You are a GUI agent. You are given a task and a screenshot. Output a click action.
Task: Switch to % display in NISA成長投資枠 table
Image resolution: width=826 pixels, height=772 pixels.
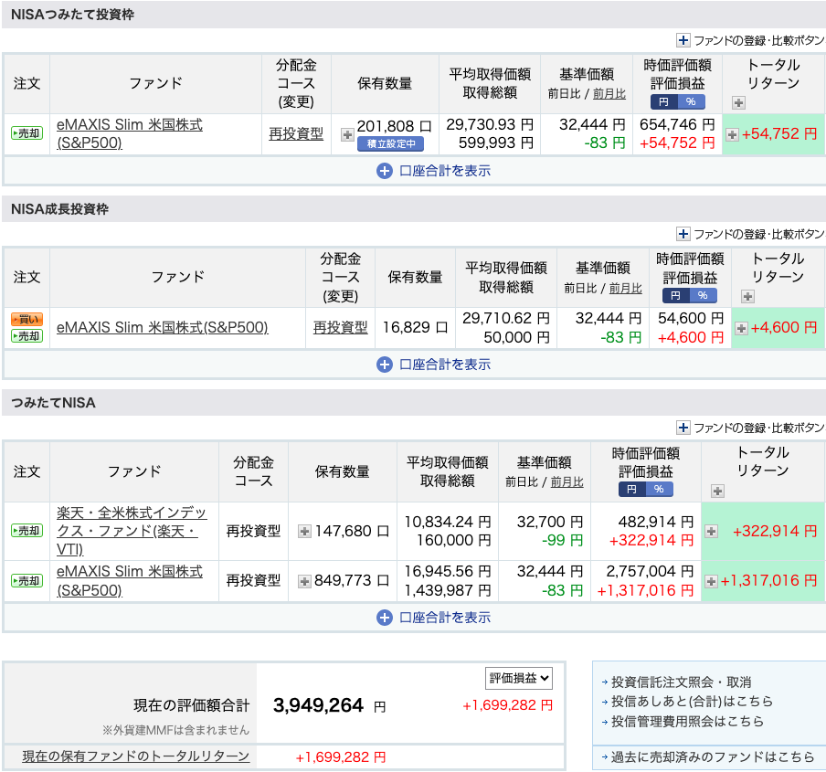click(x=704, y=295)
